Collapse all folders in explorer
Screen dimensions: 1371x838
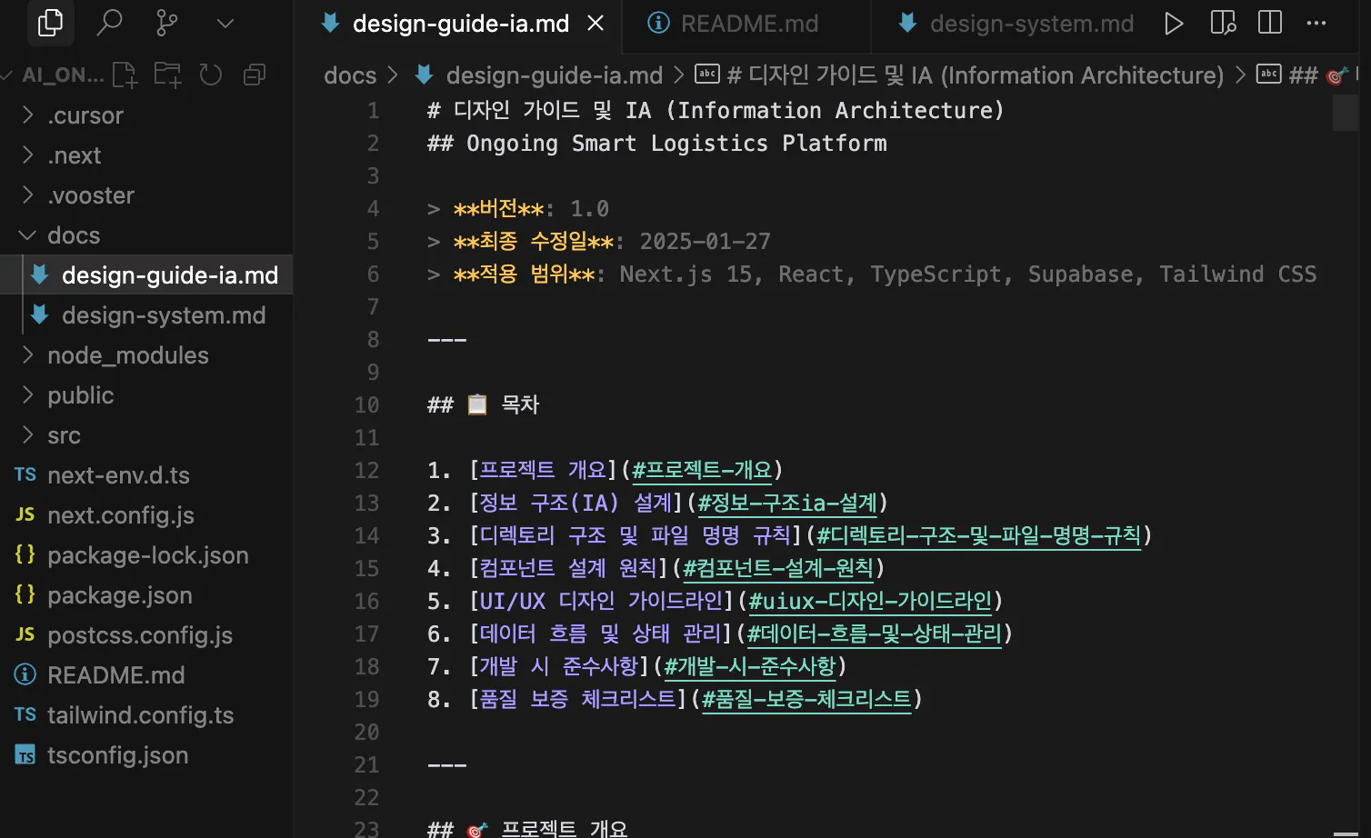(x=255, y=75)
